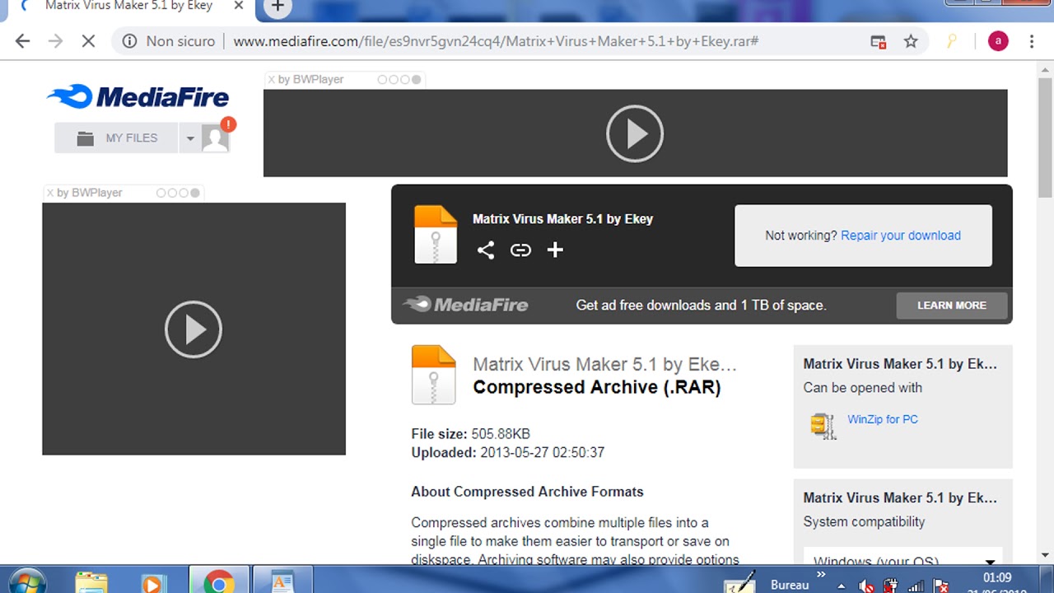The height and width of the screenshot is (593, 1054).
Task: Expand the MY FILES dropdown arrow
Action: (x=190, y=138)
